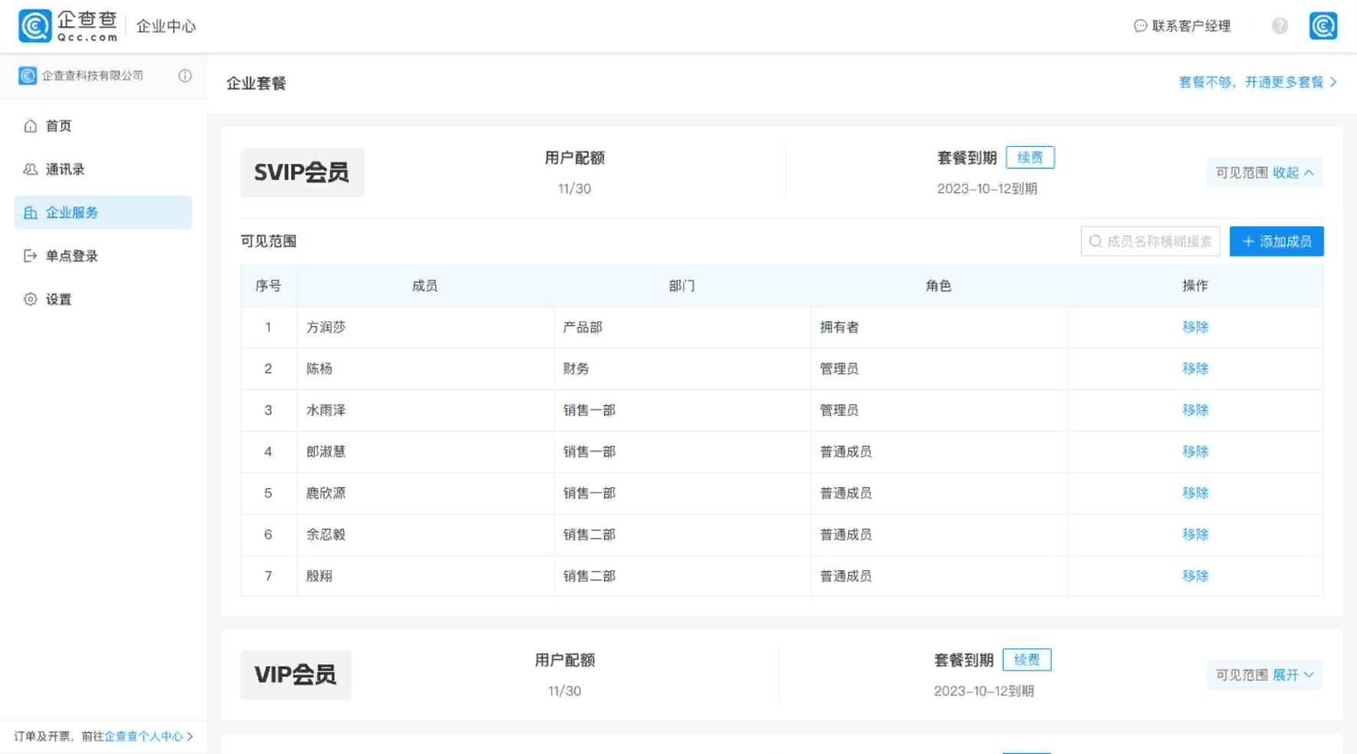Collapse the SVIP 可见范围 section
This screenshot has height=754, width=1357.
click(x=1293, y=173)
